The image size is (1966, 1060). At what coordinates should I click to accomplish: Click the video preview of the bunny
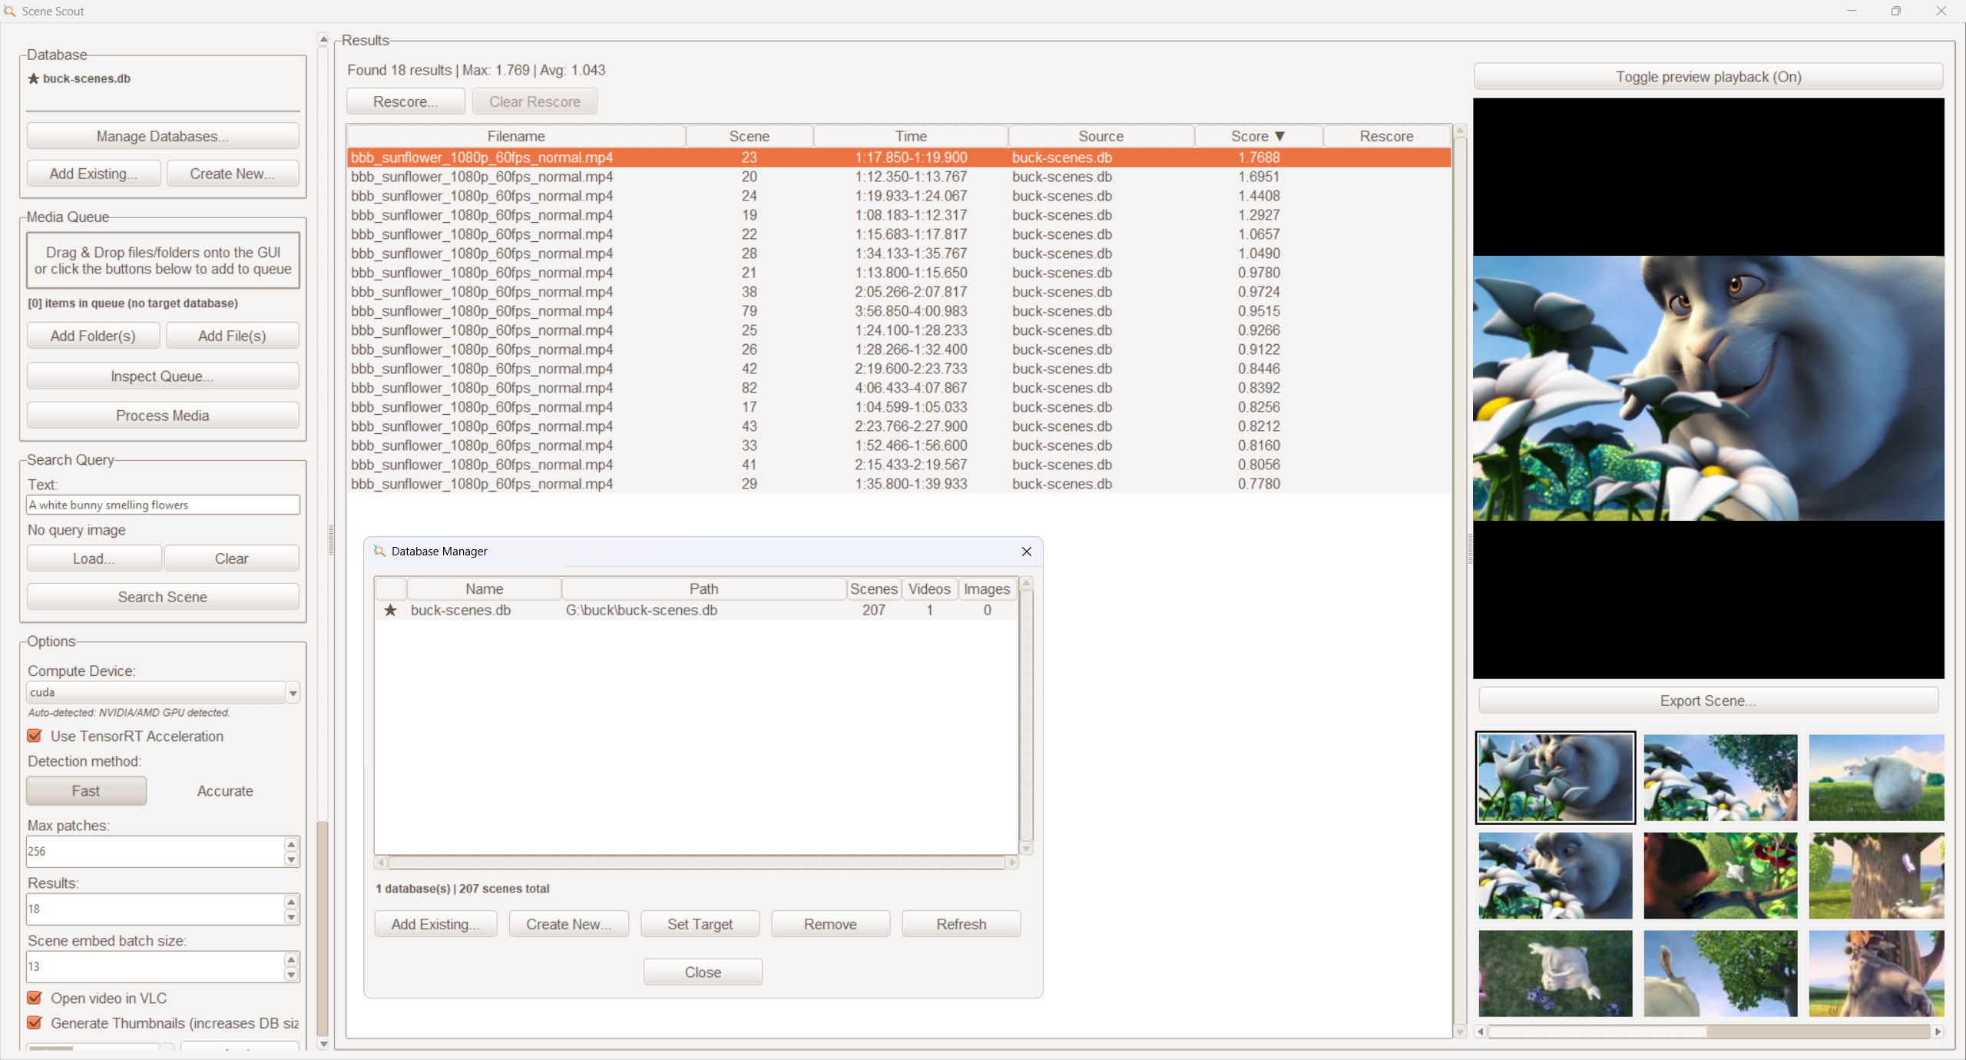[1708, 388]
